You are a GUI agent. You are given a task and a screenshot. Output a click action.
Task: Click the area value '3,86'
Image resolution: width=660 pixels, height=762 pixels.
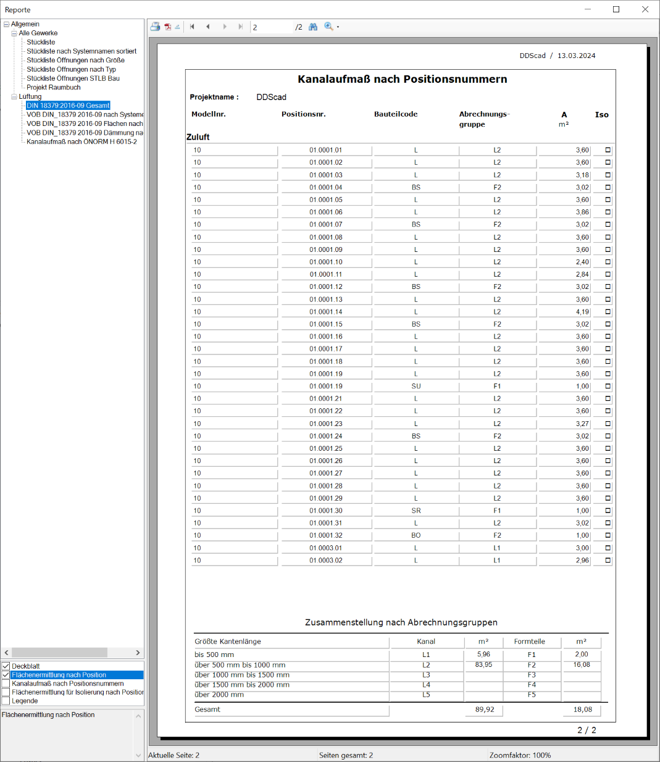[582, 212]
